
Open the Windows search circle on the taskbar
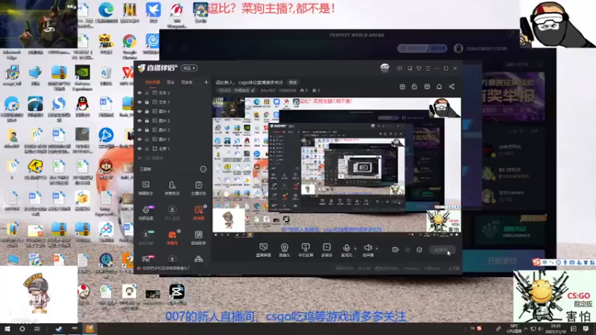tap(22, 329)
